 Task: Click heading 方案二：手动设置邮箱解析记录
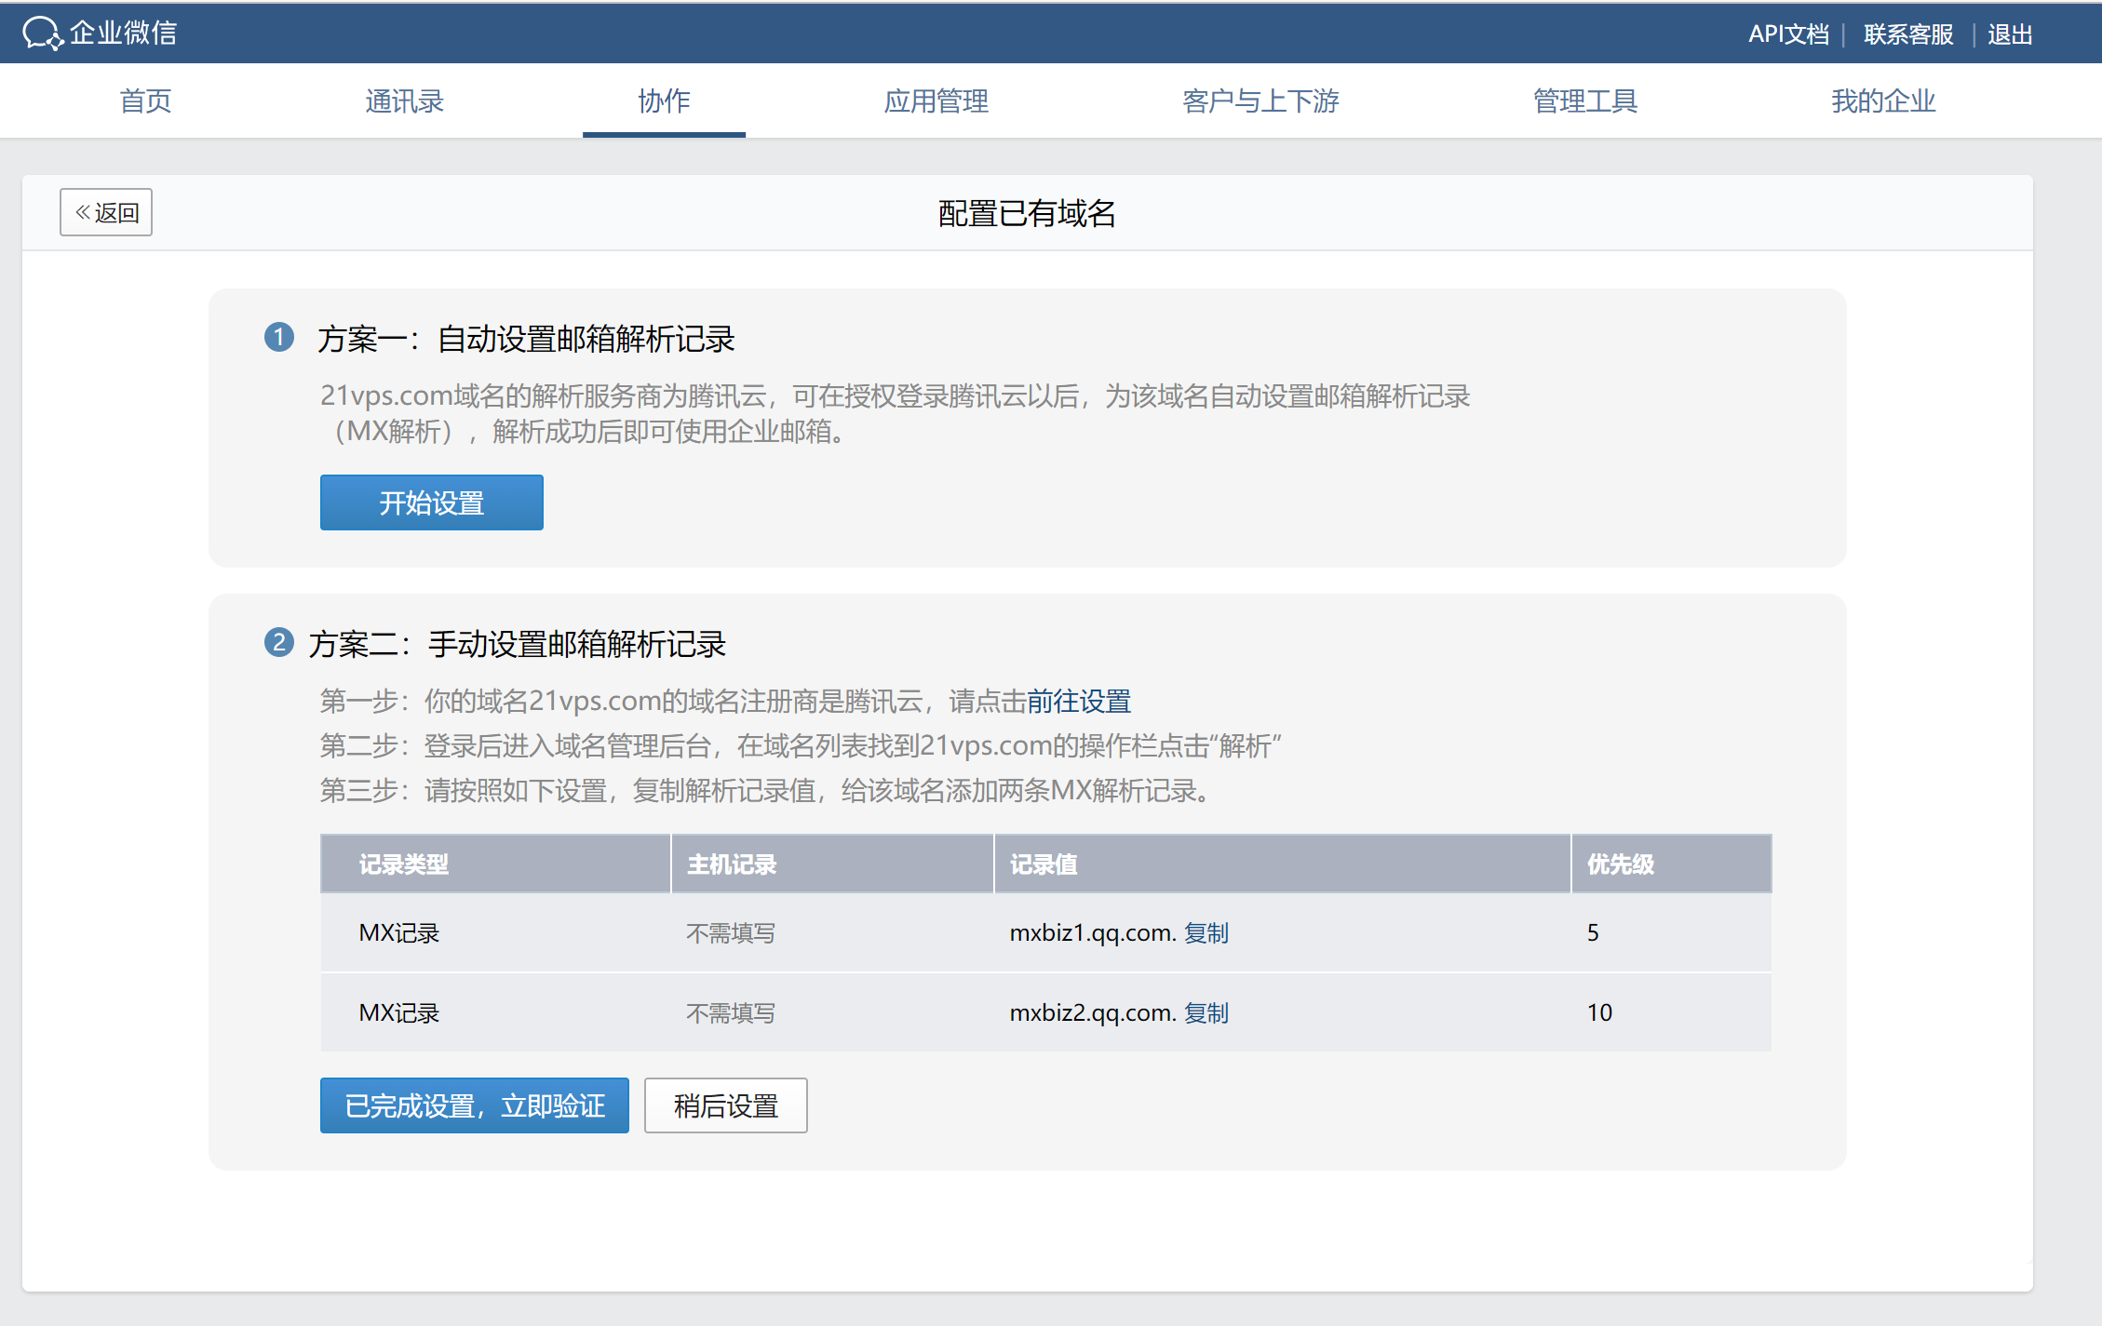[518, 644]
